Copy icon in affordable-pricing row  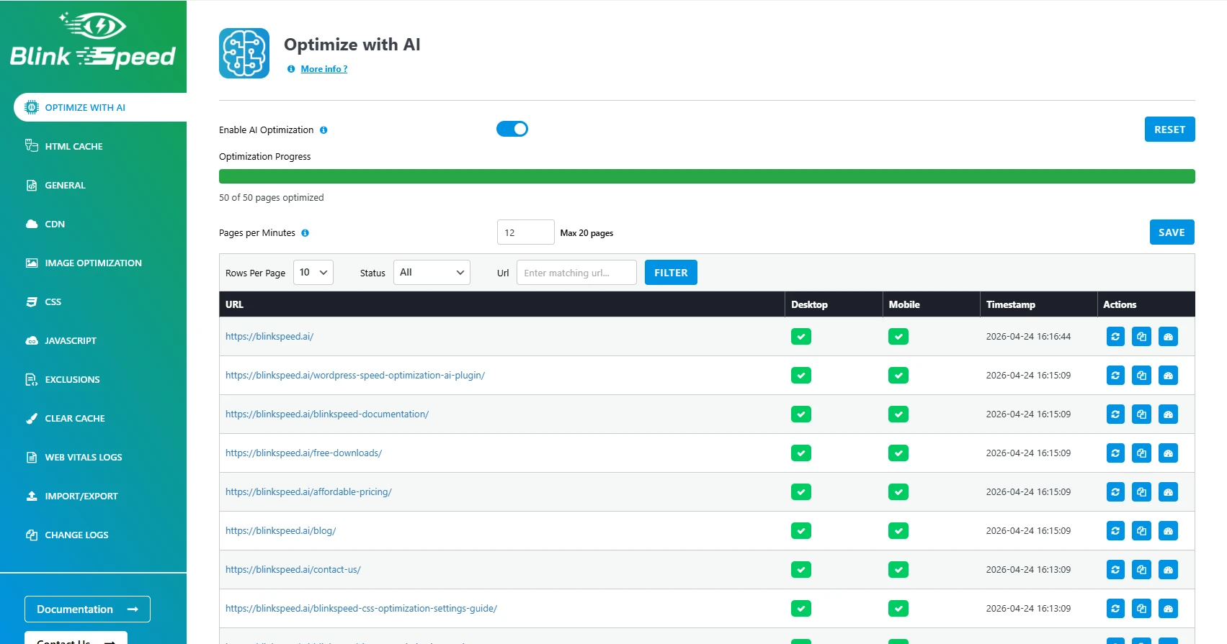[1141, 492]
